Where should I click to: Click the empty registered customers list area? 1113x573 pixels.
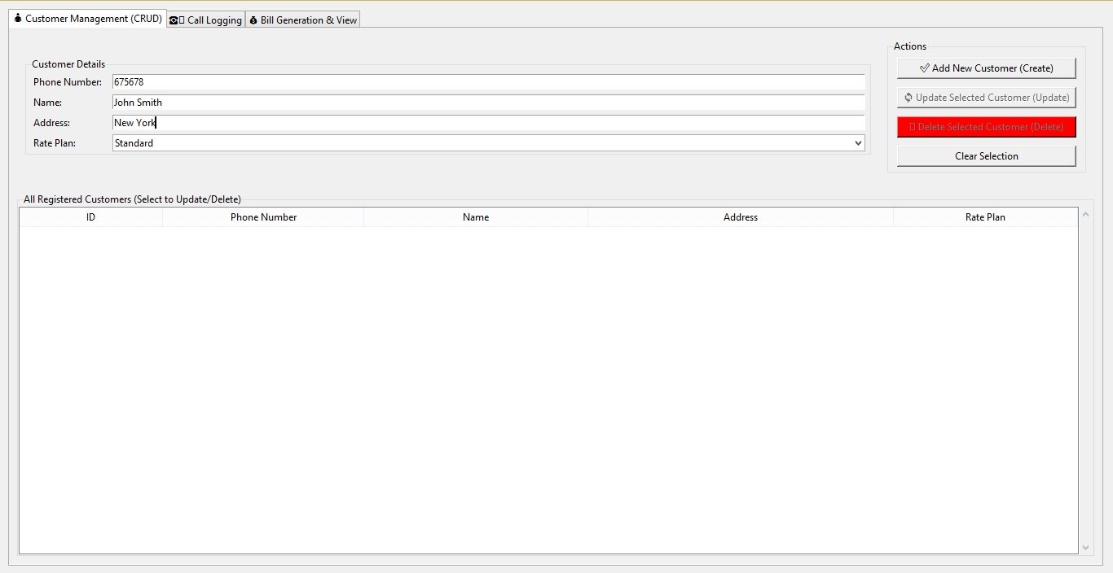click(x=548, y=389)
